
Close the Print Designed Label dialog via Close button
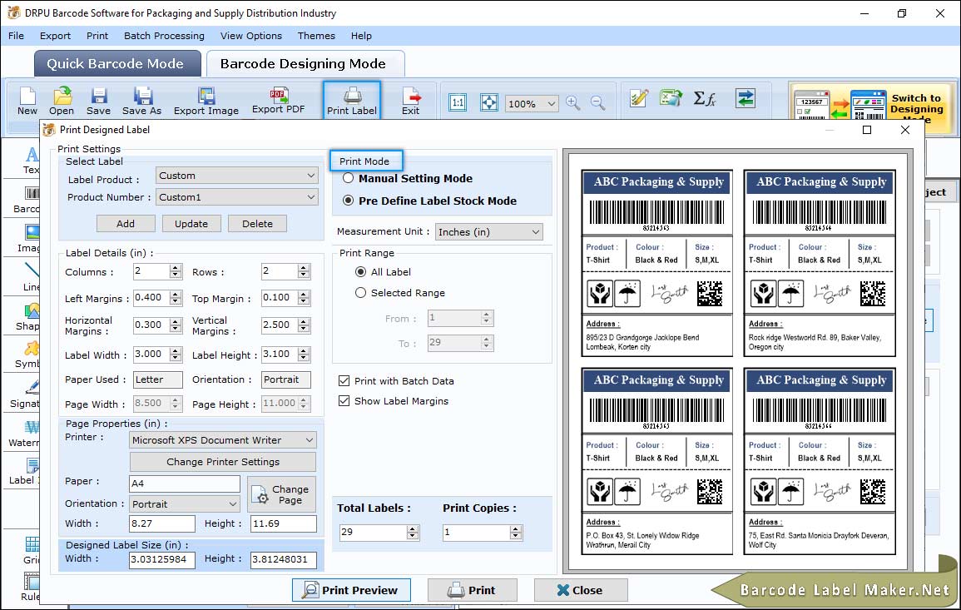pyautogui.click(x=581, y=590)
